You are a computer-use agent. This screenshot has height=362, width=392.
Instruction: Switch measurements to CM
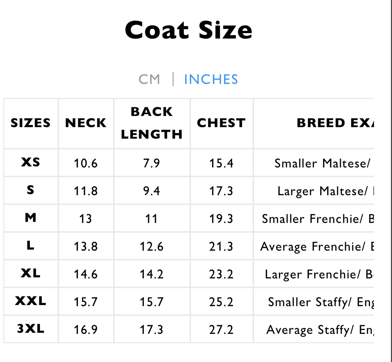click(x=149, y=79)
